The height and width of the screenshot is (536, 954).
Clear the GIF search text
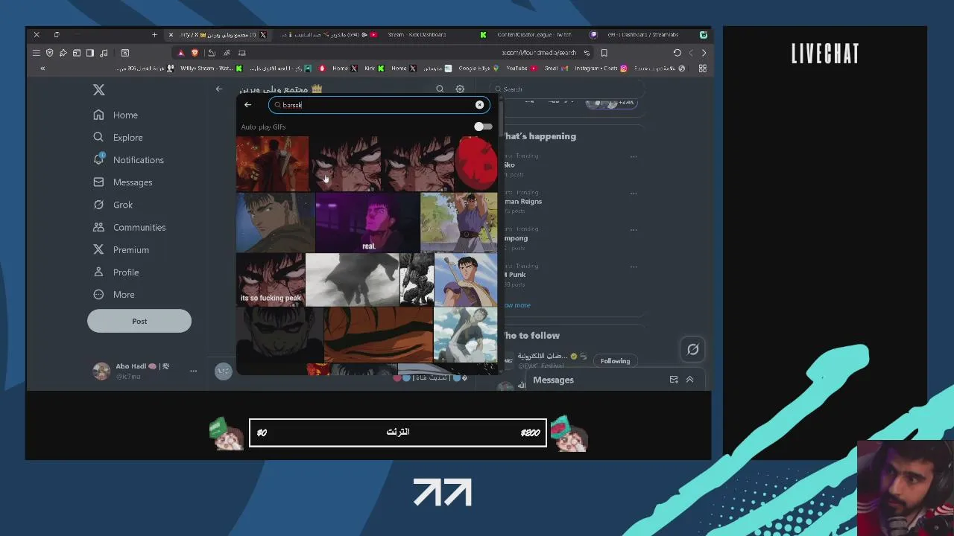(479, 105)
